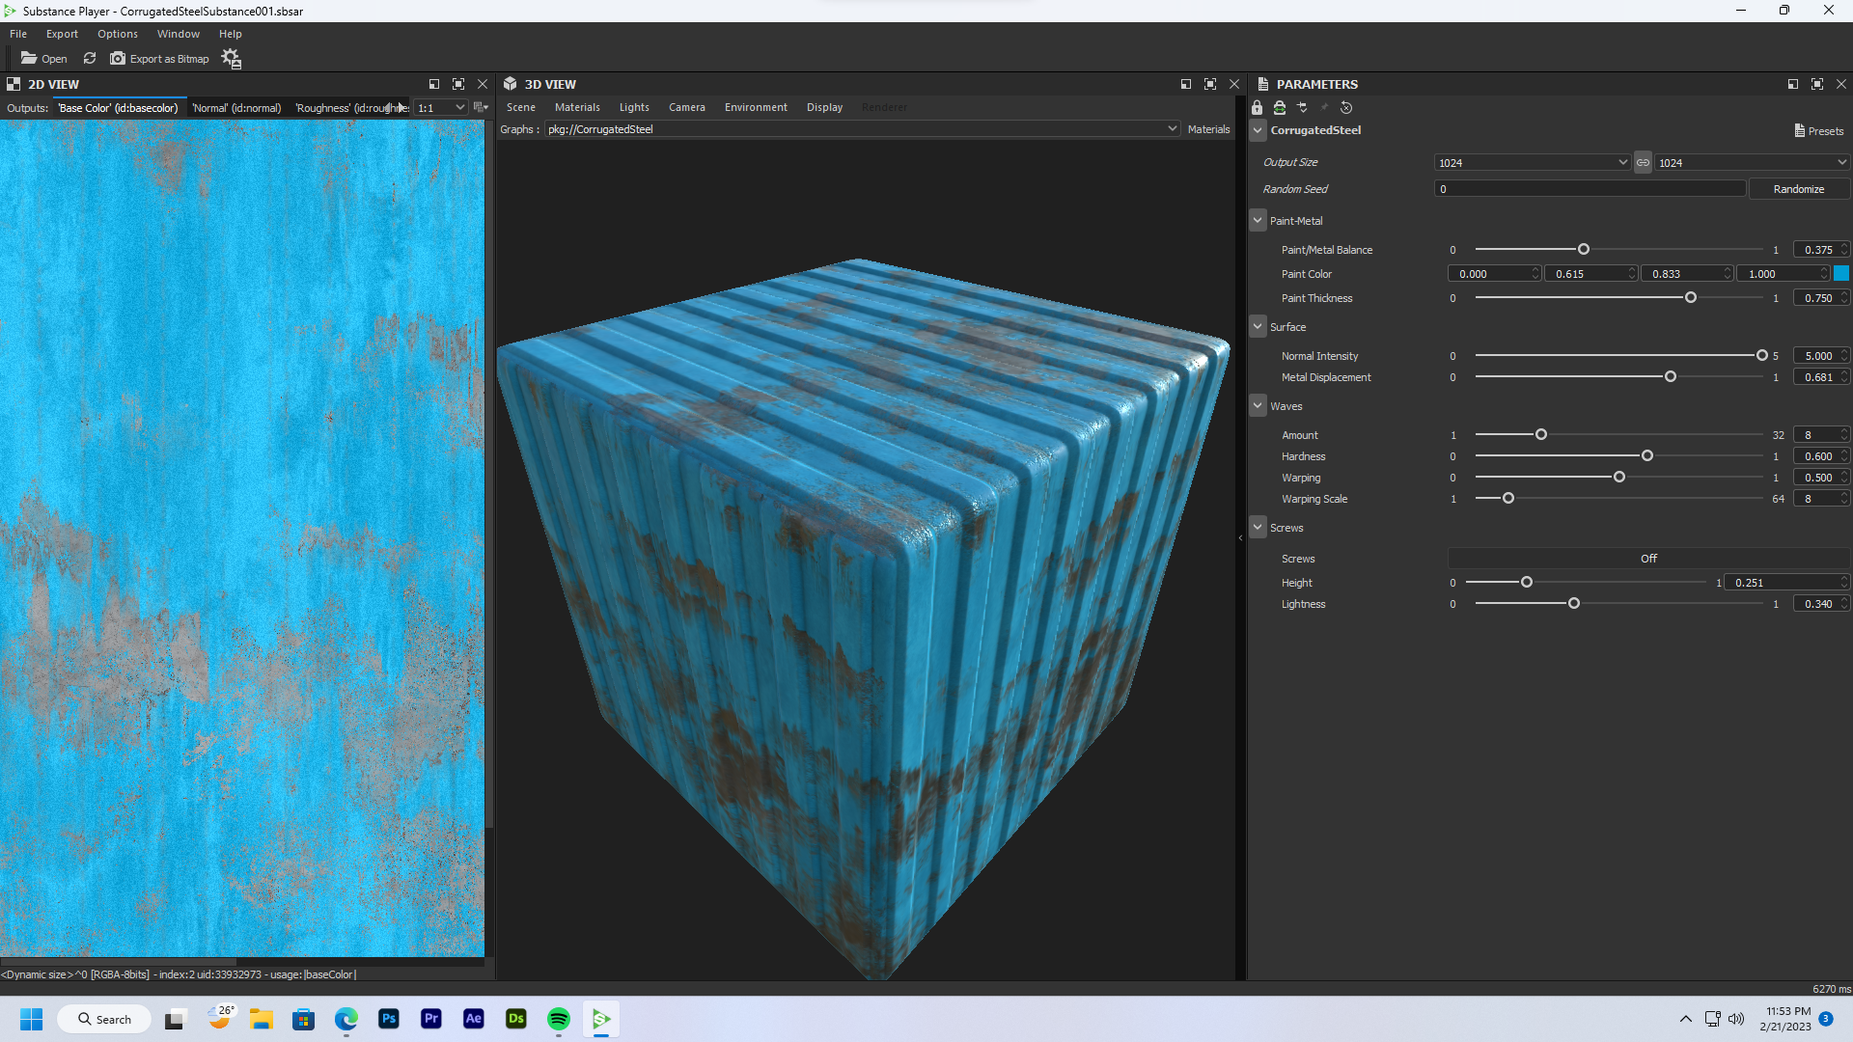1853x1042 pixels.
Task: Open the Camera menu in 3D View
Action: pyautogui.click(x=687, y=107)
